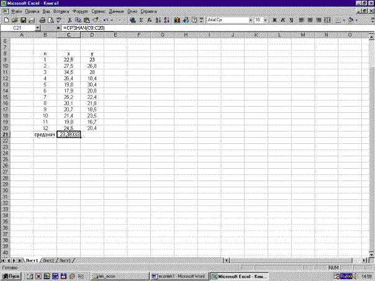Switch to the Лист2 sheet tab
The width and height of the screenshot is (375, 281).
point(48,260)
